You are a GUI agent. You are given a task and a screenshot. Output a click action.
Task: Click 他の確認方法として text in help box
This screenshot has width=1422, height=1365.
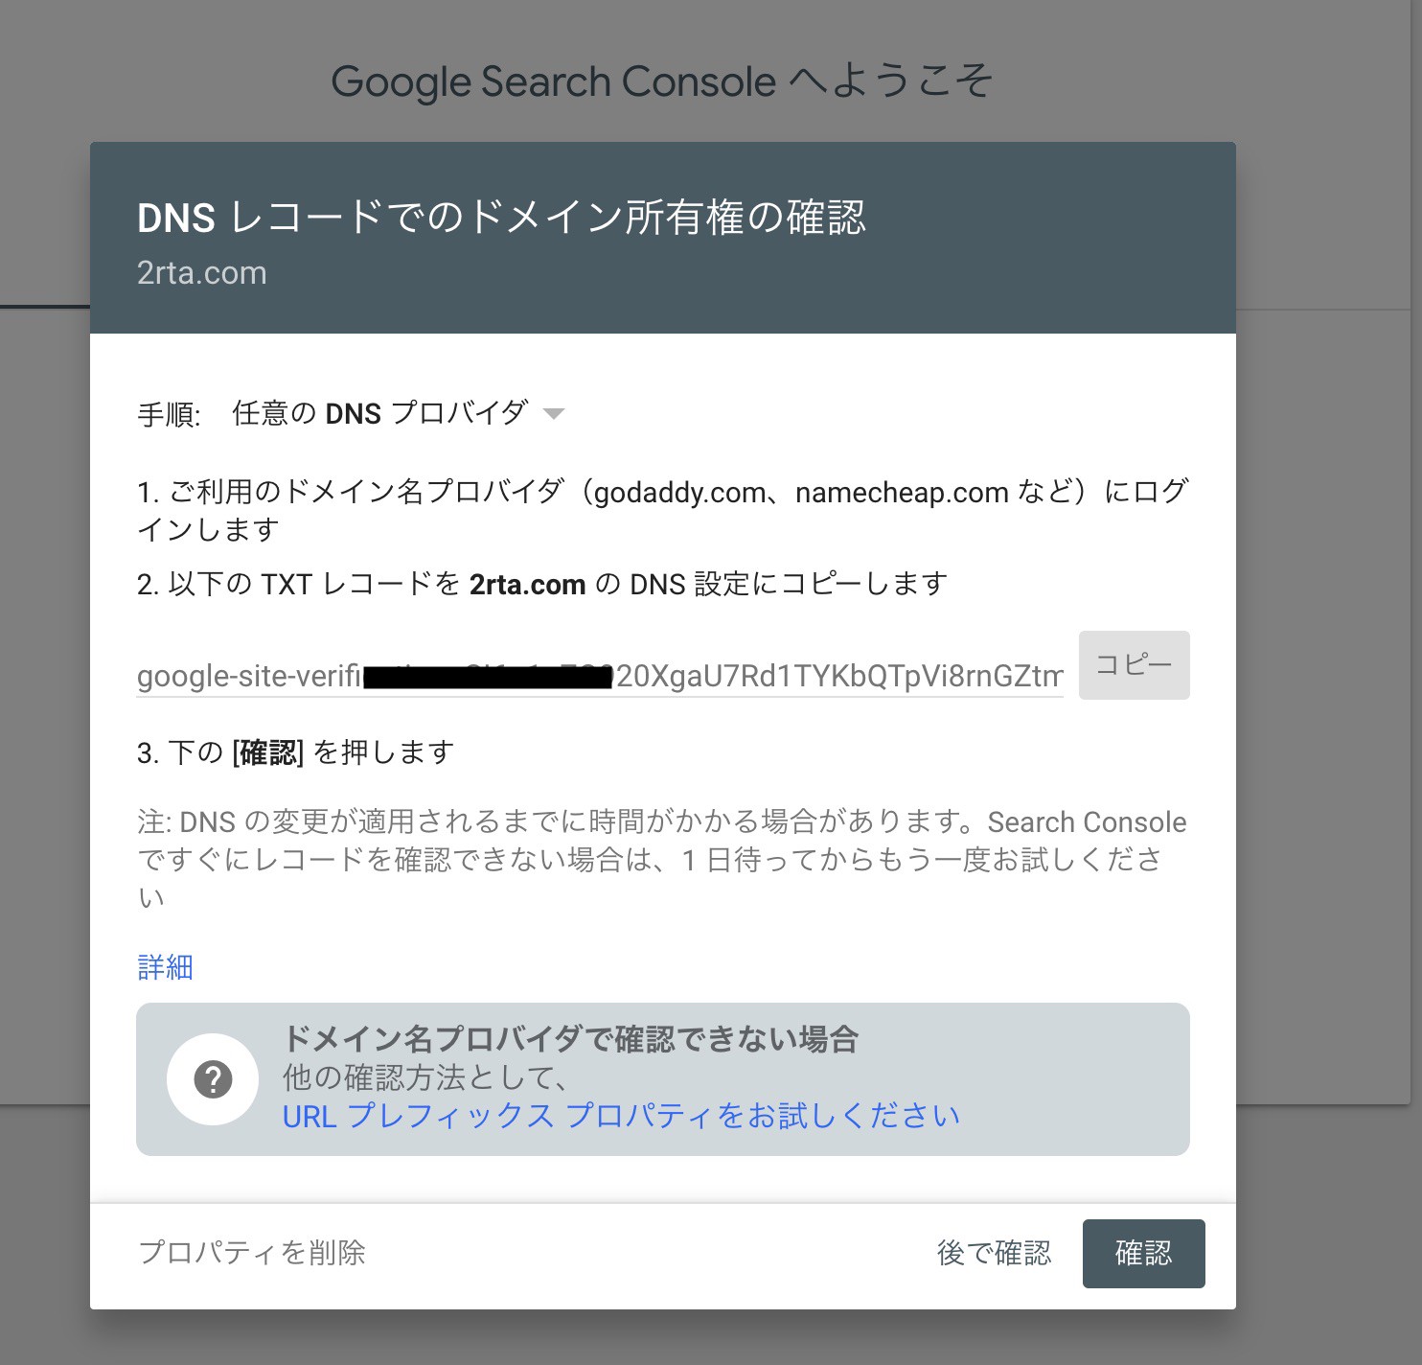click(424, 1078)
